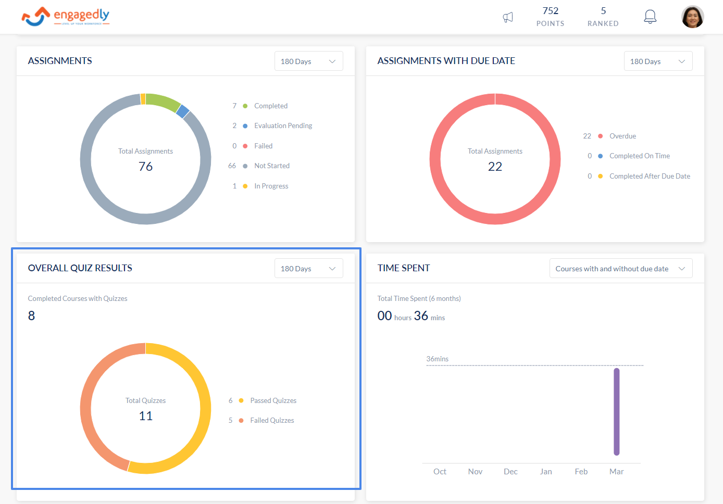Viewport: 723px width, 504px height.
Task: Toggle Completed legend in Assignments chart
Action: (x=265, y=106)
